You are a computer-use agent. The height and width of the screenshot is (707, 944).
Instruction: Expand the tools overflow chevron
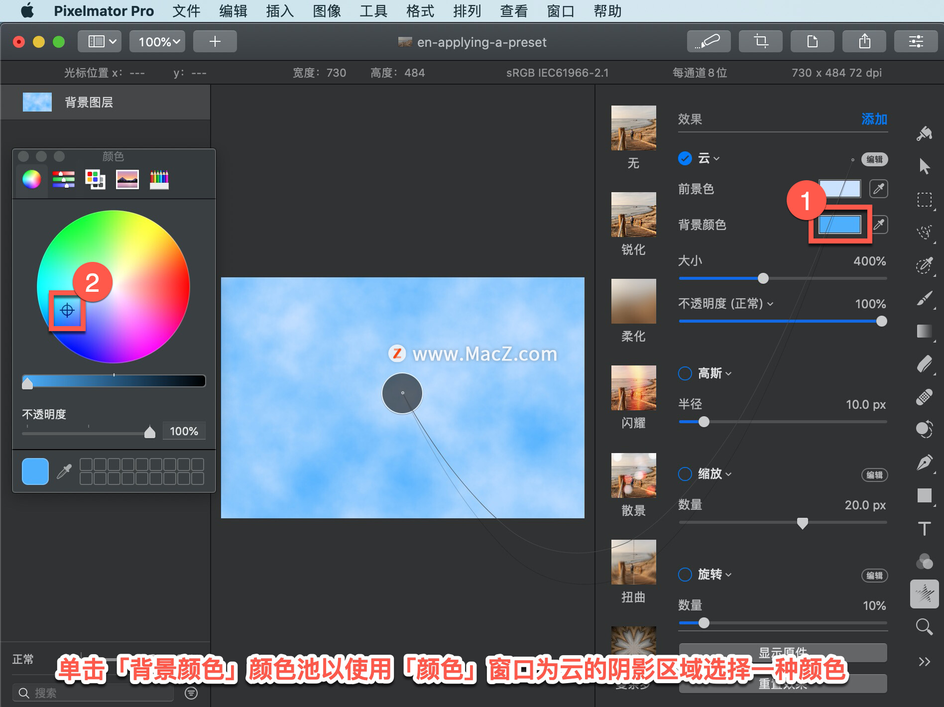(925, 662)
